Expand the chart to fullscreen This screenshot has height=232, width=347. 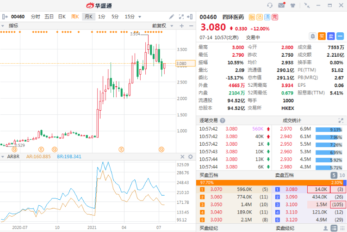(181, 17)
